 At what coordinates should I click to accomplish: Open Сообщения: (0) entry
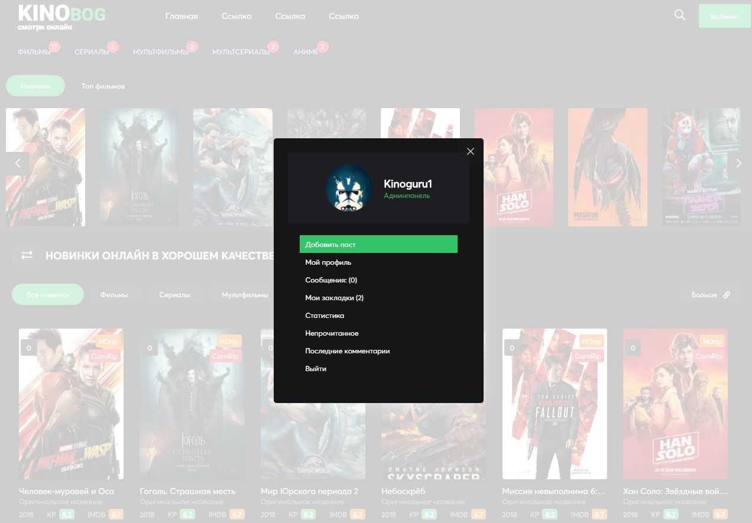click(x=331, y=280)
